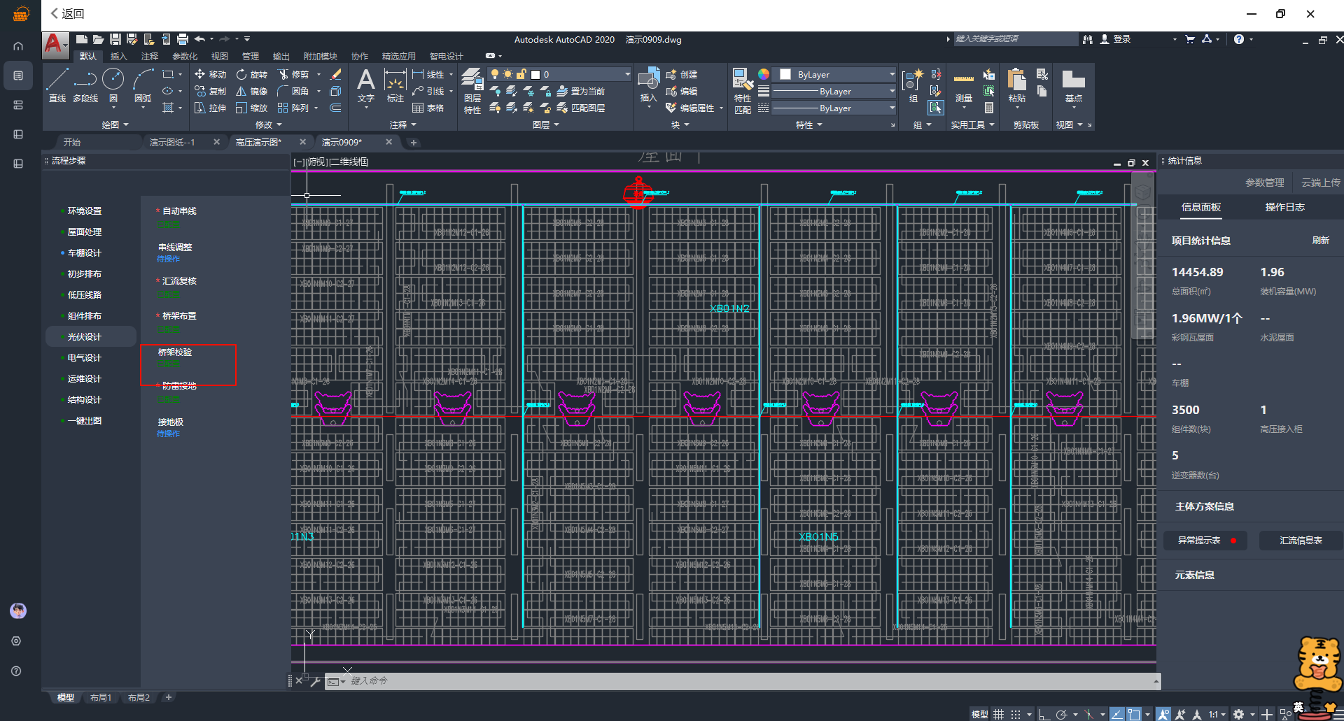Click 刷新 to refresh project statistics

pyautogui.click(x=1320, y=241)
